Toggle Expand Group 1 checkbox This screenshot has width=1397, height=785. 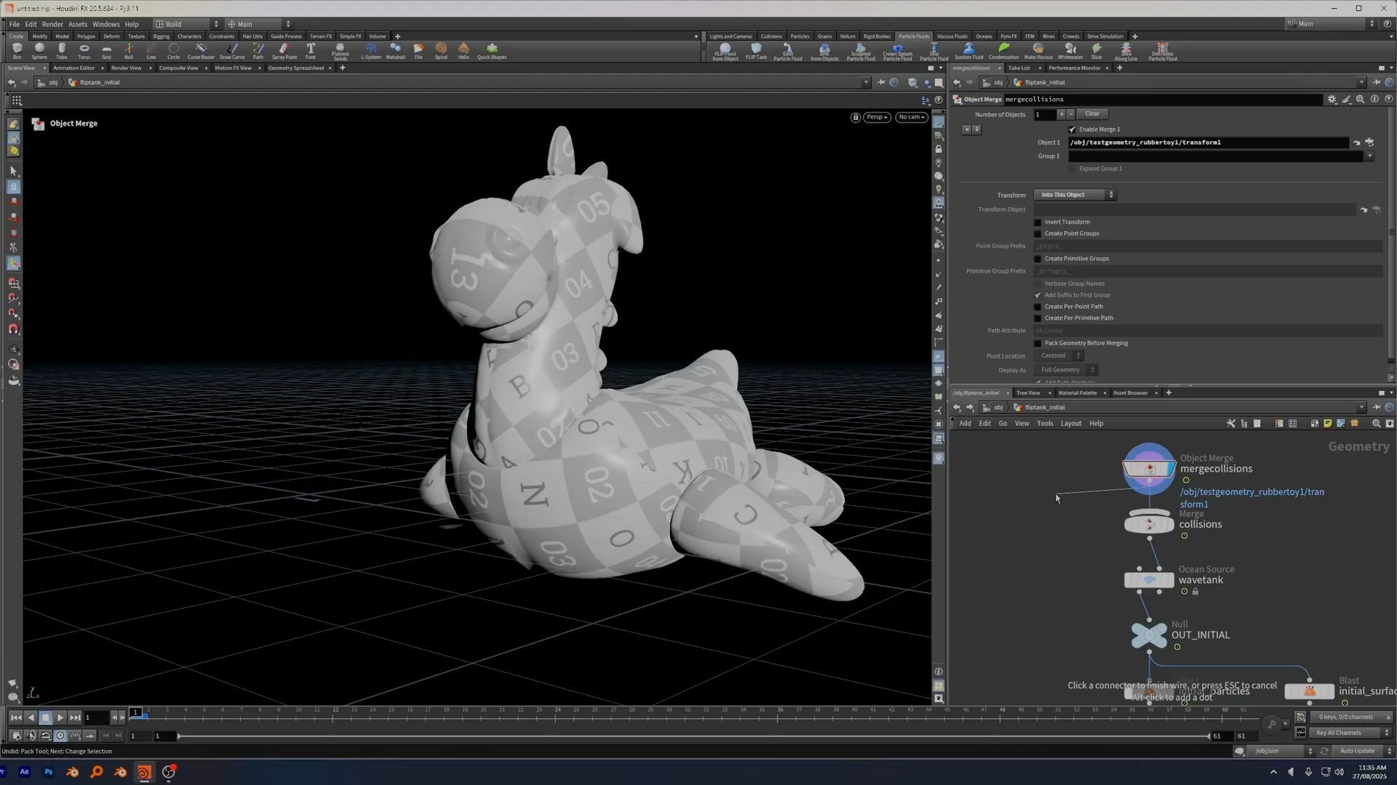pyautogui.click(x=1072, y=169)
